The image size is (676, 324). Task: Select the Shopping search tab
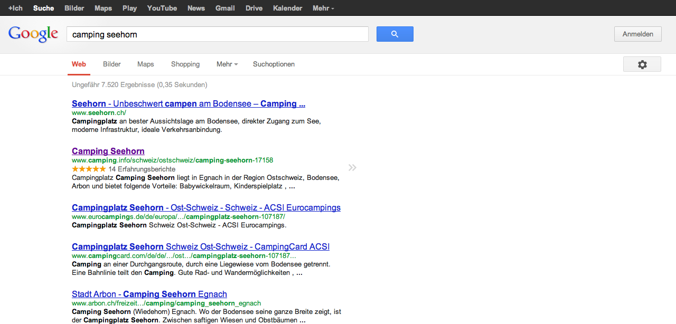point(185,64)
